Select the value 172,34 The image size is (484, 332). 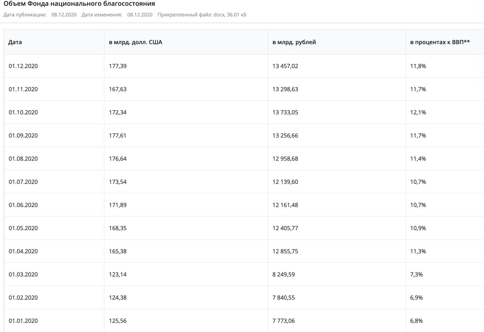118,112
